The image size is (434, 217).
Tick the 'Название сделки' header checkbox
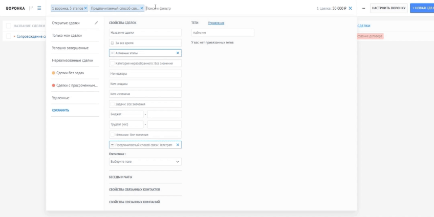[9, 26]
